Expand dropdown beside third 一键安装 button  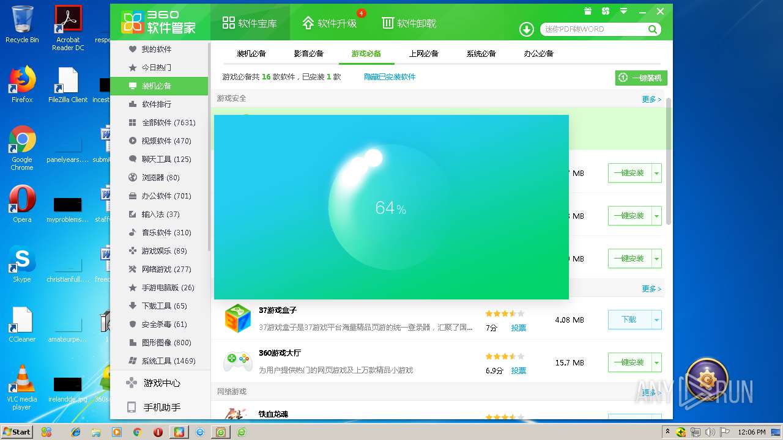point(657,258)
